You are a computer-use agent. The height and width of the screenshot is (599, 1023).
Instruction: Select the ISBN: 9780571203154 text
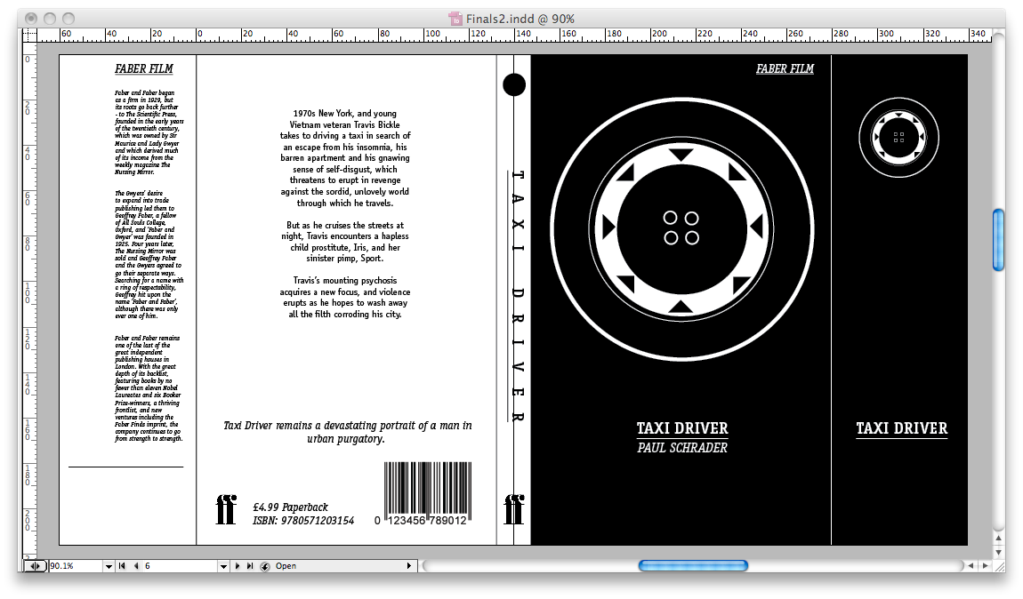(x=303, y=521)
